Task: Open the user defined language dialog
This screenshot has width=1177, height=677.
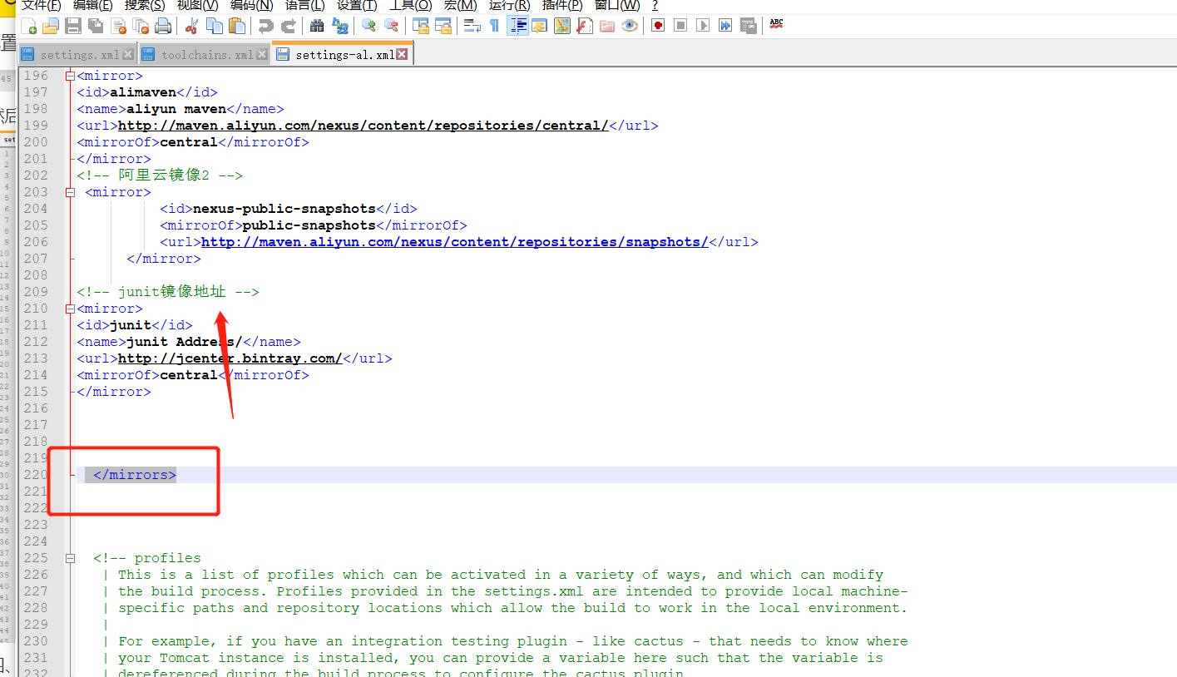Action: tap(540, 26)
